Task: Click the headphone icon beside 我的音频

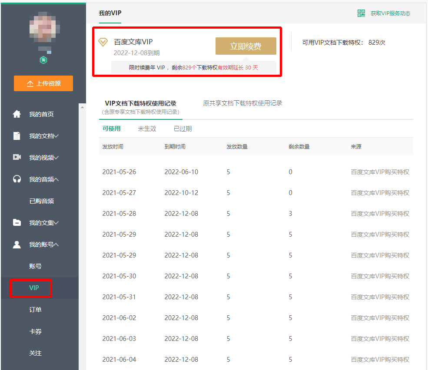Action: click(x=17, y=179)
